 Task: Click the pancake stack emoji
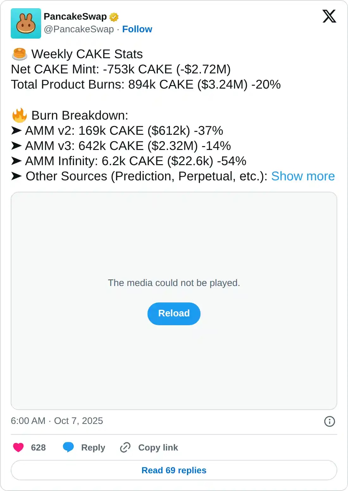click(20, 54)
